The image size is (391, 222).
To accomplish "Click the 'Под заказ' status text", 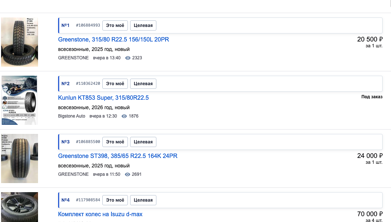I will (x=372, y=97).
